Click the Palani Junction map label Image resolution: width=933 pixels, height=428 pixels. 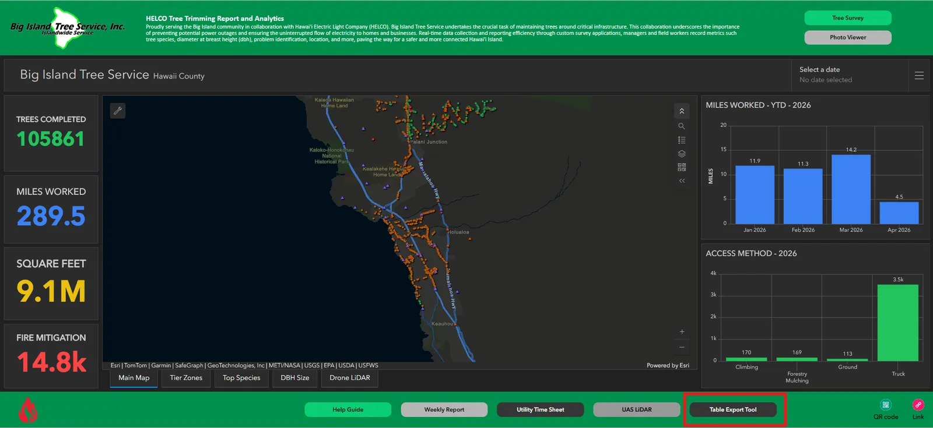point(429,142)
